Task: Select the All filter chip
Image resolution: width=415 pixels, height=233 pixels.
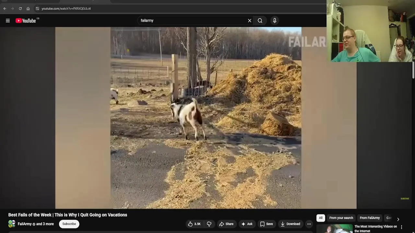Action: pyautogui.click(x=321, y=218)
